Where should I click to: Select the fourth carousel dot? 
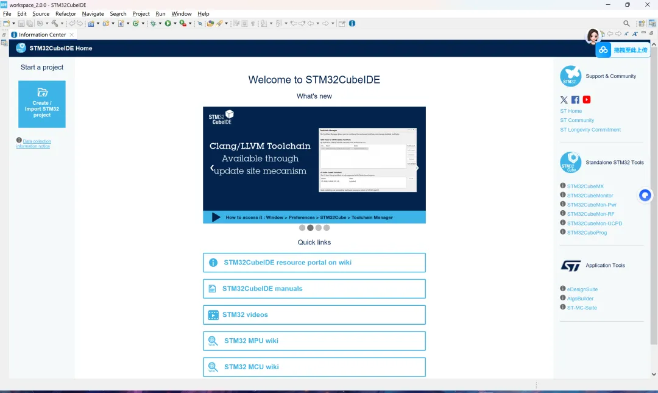click(327, 227)
